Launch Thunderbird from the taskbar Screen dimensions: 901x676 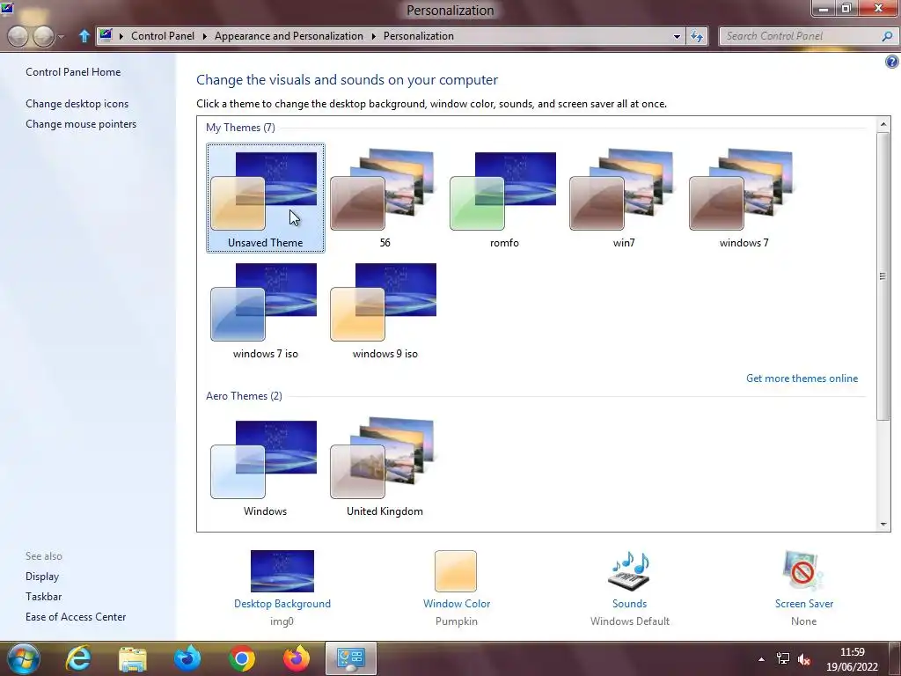pyautogui.click(x=187, y=658)
